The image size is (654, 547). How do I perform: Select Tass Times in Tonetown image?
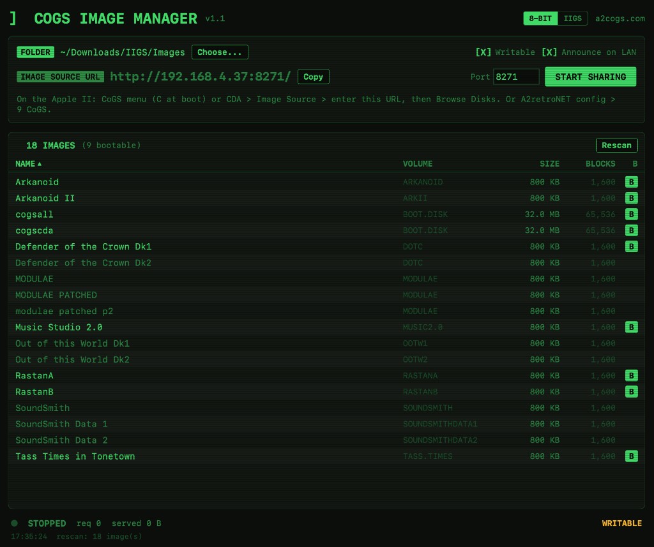tap(75, 456)
